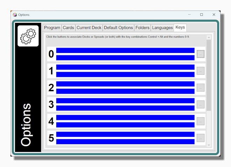Switch to the Languages tab

[162, 28]
